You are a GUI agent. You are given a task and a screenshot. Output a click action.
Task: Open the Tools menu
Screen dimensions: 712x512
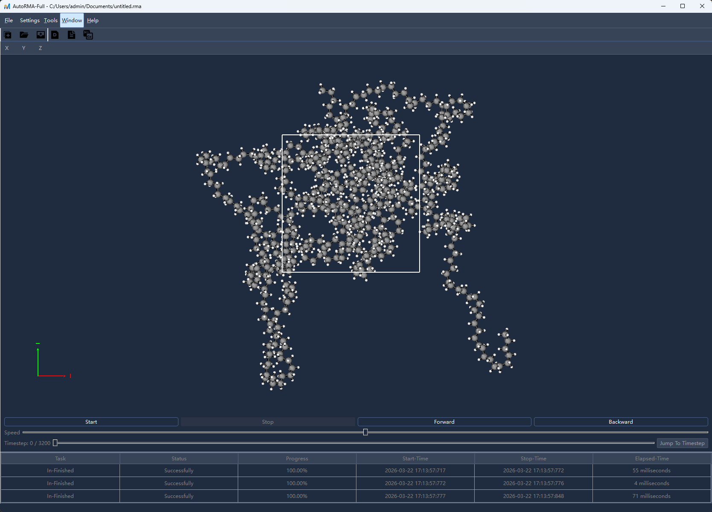(x=50, y=20)
